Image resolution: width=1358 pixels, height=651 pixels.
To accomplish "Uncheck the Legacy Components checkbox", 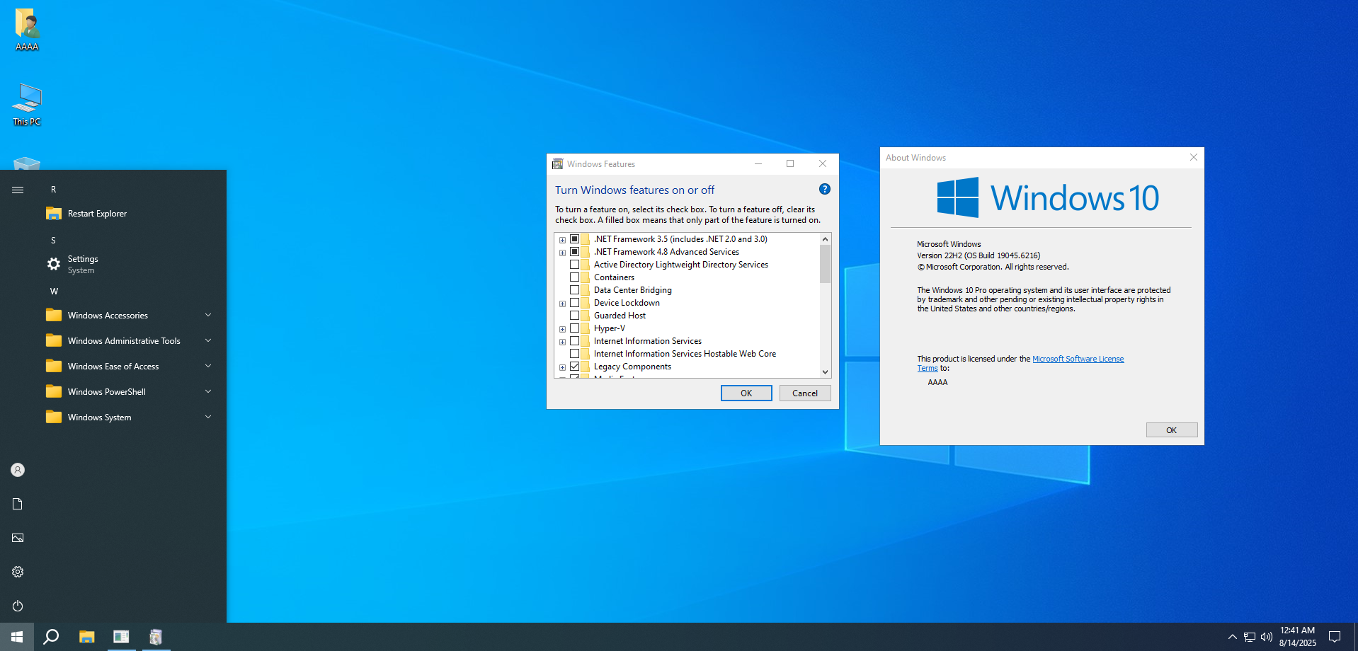I will pos(575,367).
